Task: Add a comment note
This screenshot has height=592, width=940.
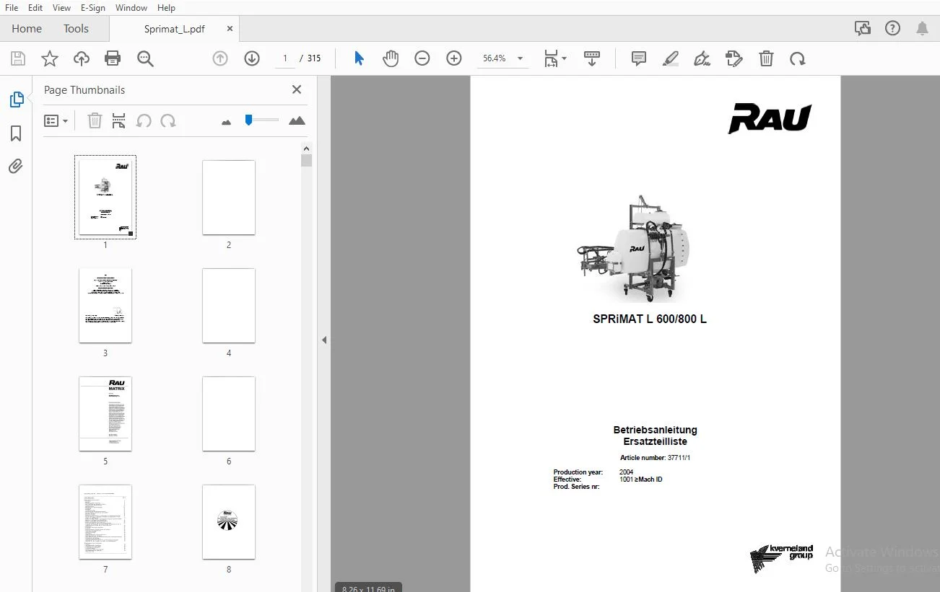Action: (x=639, y=58)
